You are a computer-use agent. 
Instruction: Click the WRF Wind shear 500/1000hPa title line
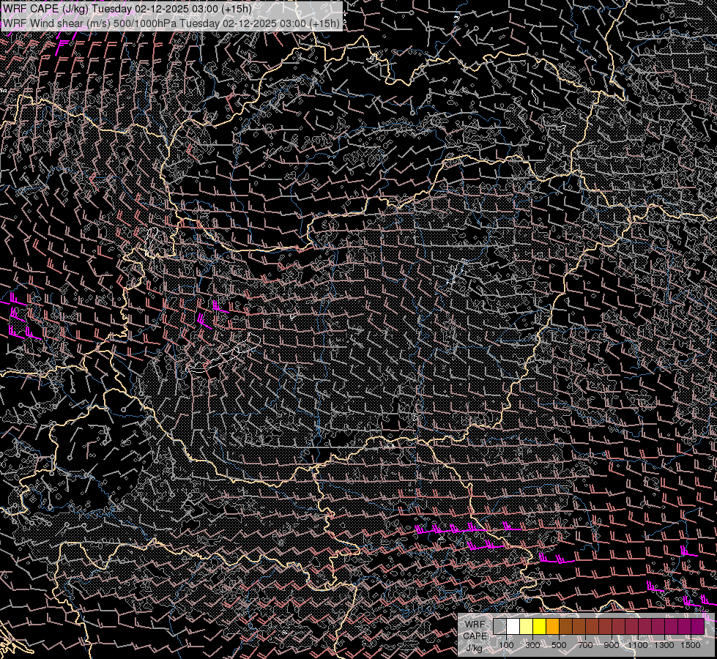(171, 23)
